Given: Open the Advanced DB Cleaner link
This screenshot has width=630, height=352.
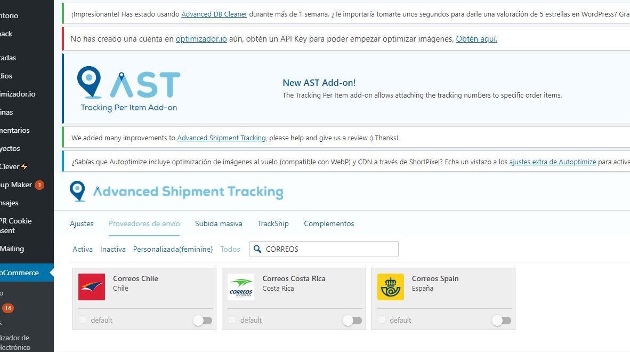Looking at the screenshot, I should (214, 14).
